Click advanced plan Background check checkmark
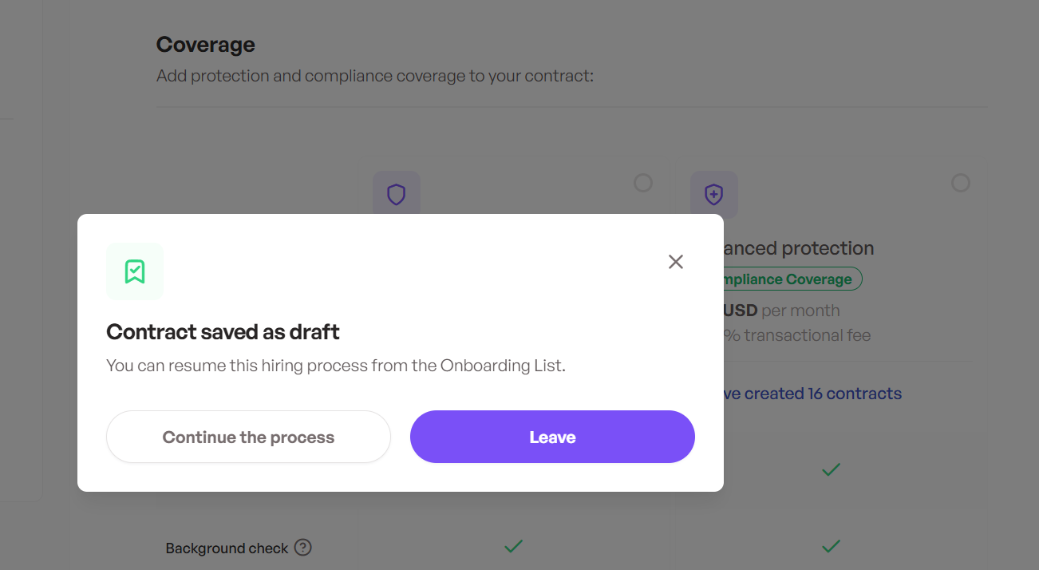Viewport: 1039px width, 570px height. pos(831,547)
